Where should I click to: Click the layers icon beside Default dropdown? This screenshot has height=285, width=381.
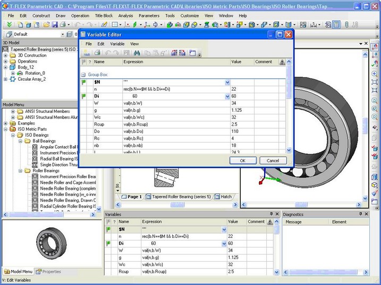pos(69,34)
